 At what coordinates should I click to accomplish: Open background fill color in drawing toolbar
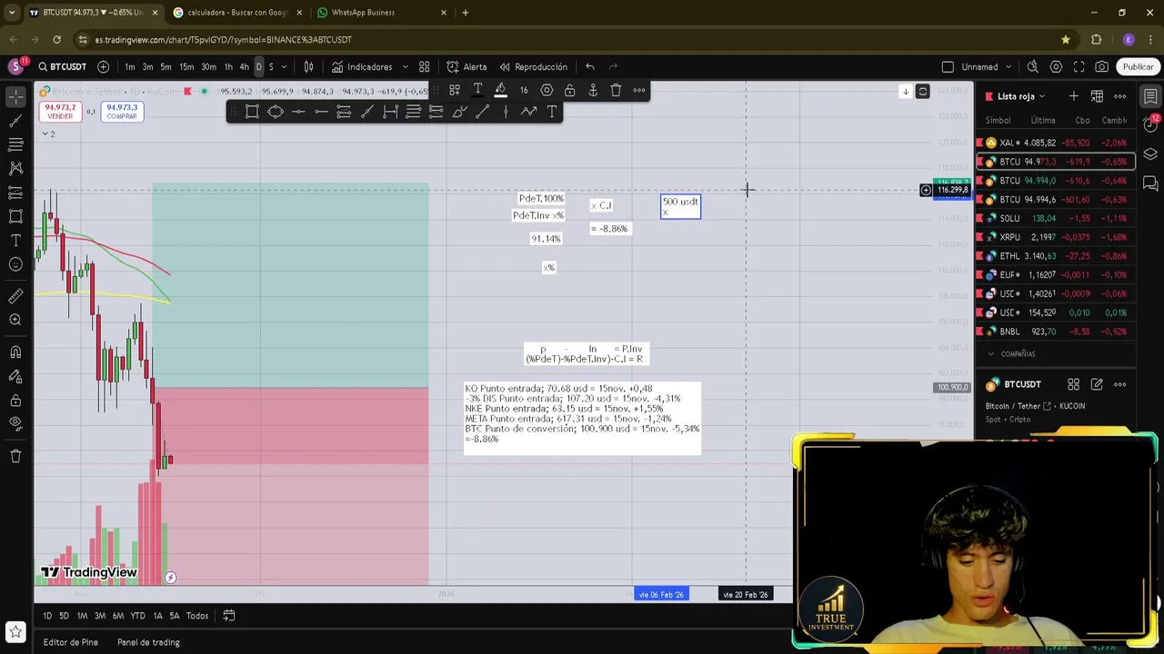click(500, 90)
